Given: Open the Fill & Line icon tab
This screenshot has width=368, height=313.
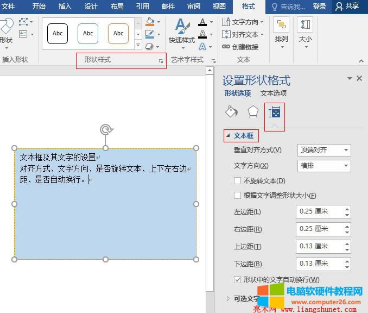Looking at the screenshot, I should pos(231,112).
